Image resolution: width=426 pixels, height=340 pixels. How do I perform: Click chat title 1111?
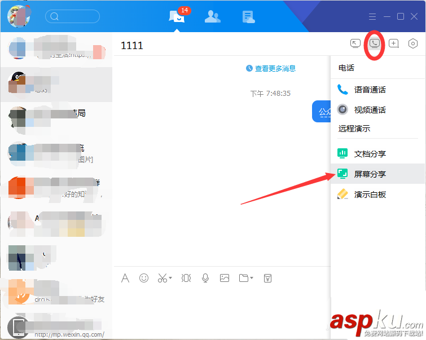point(132,45)
